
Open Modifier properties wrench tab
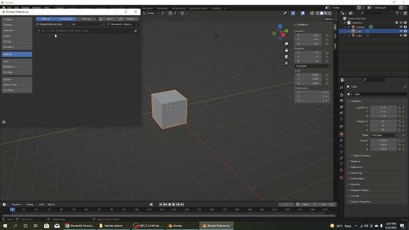341,141
